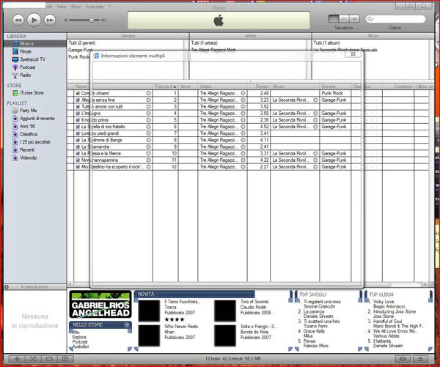Uncheck the track 2 song checkbox

click(x=78, y=100)
